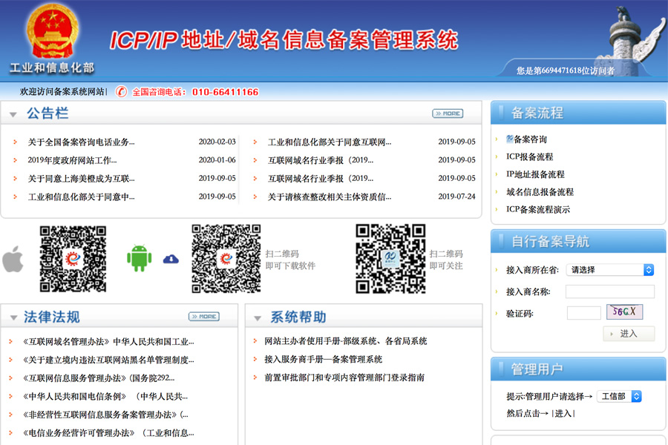Click the left QR code for software download
The width and height of the screenshot is (668, 445).
pyautogui.click(x=72, y=260)
